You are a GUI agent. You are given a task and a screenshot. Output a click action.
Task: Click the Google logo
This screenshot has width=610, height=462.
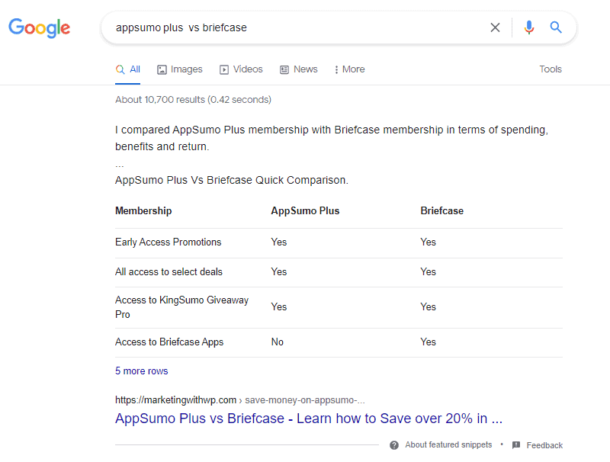pos(40,27)
